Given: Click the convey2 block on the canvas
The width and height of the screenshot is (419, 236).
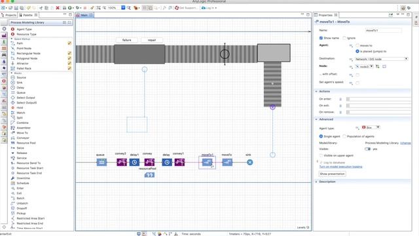Looking at the screenshot, I should (122, 162).
